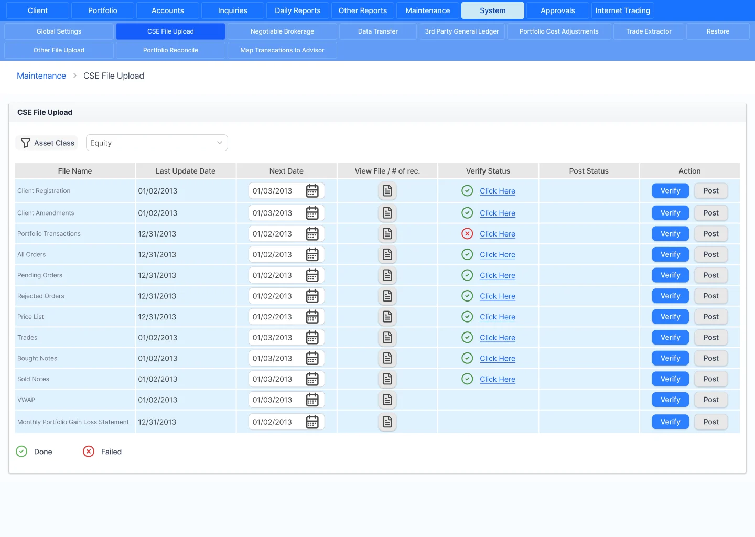755x537 pixels.
Task: View file for Client Amendments row
Action: pyautogui.click(x=387, y=213)
